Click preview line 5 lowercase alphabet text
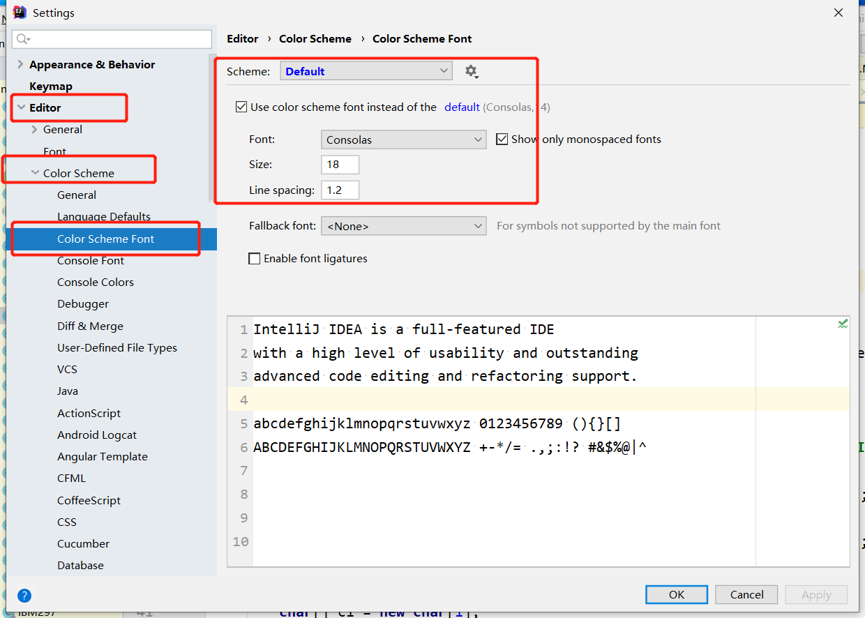Viewport: 865px width, 618px height. pos(362,423)
